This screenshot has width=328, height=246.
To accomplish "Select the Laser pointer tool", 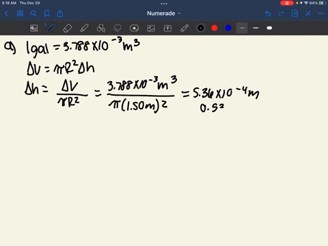I will (184, 28).
